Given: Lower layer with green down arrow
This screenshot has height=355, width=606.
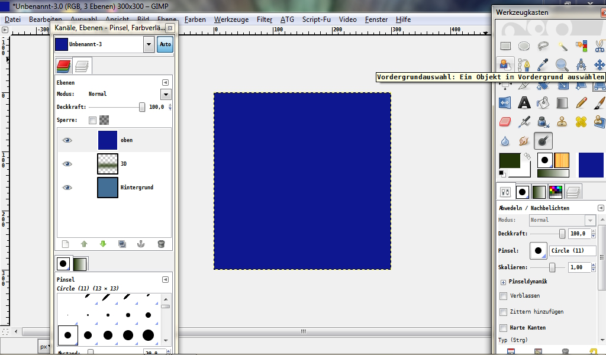Looking at the screenshot, I should [103, 244].
